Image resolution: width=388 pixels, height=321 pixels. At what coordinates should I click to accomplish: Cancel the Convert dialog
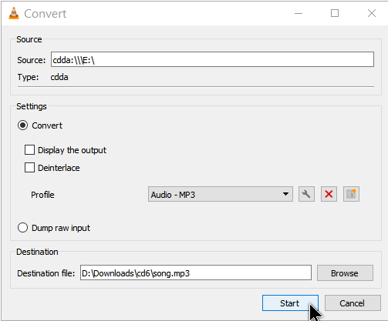pos(353,303)
